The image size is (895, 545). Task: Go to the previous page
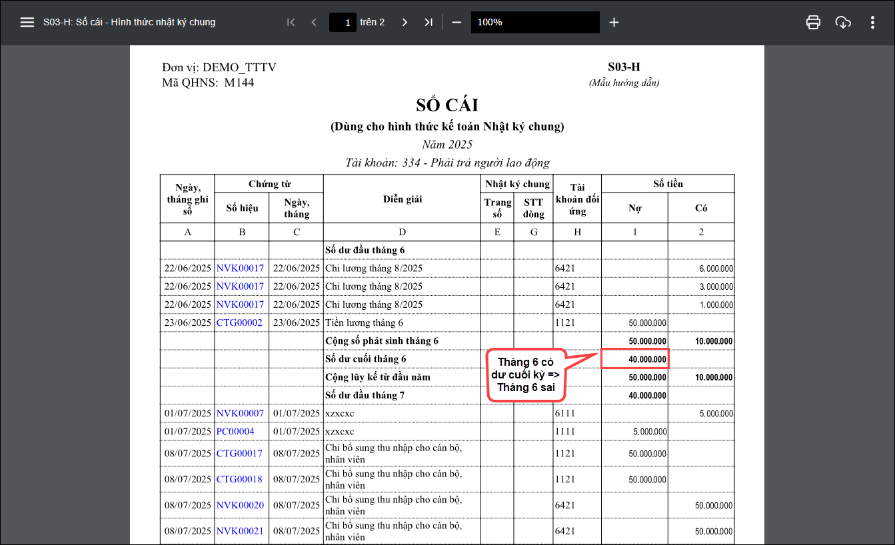[x=314, y=22]
